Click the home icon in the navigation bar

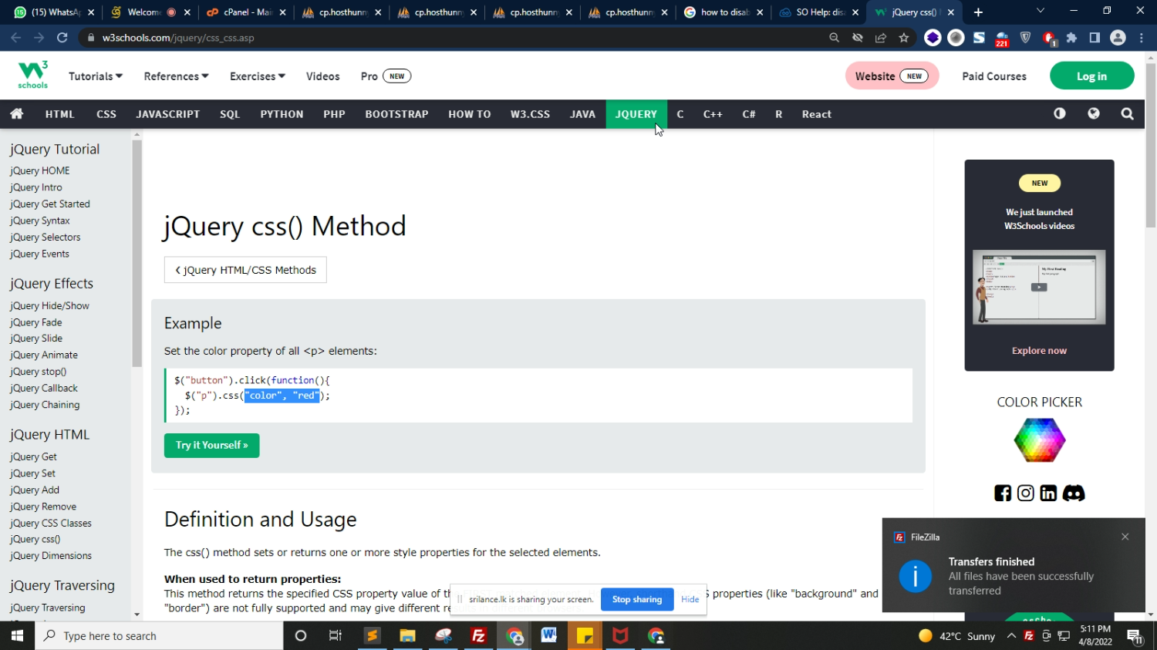[16, 114]
